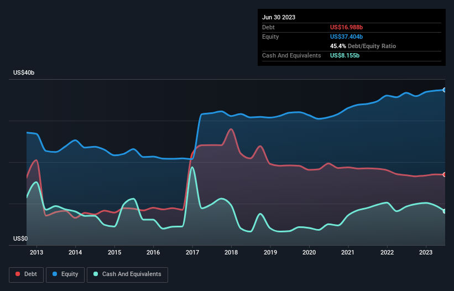Click the US$40b y-axis label
454x291 pixels.
pyautogui.click(x=25, y=74)
